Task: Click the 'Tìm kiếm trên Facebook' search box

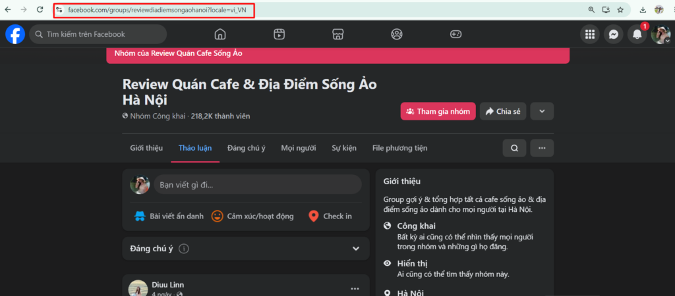Action: [98, 34]
